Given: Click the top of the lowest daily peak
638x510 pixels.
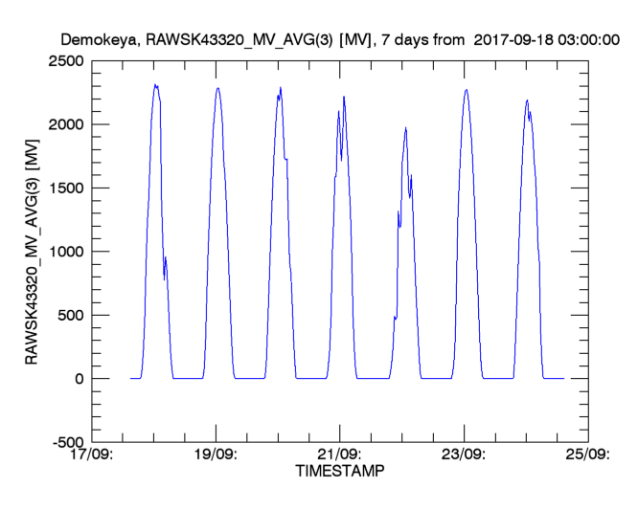Looking at the screenshot, I should pyautogui.click(x=405, y=127).
